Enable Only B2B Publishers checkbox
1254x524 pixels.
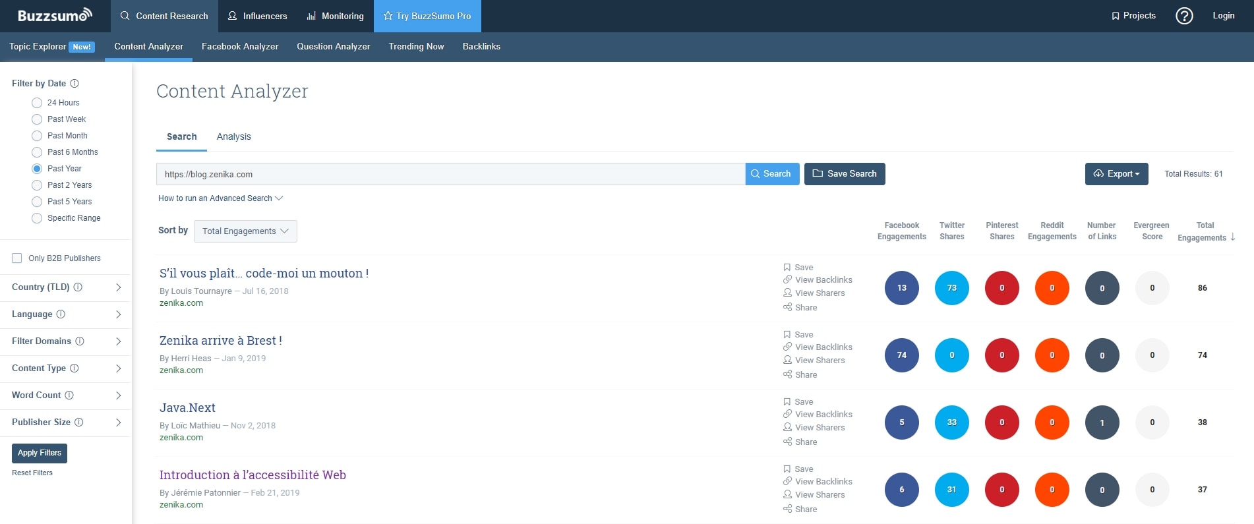click(17, 258)
